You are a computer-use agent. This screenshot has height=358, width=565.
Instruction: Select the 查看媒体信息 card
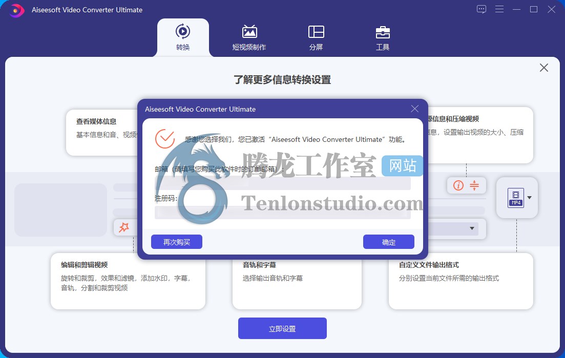(102, 133)
